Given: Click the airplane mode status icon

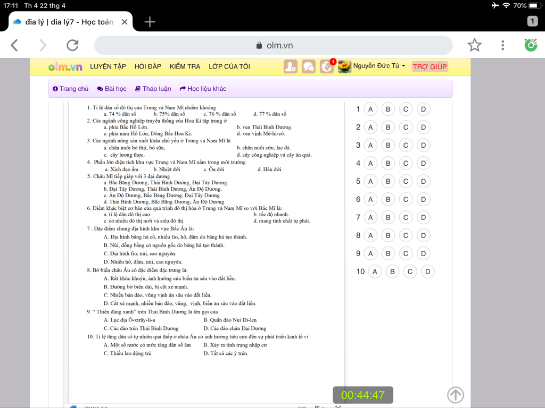Looking at the screenshot, I should (x=495, y=5).
